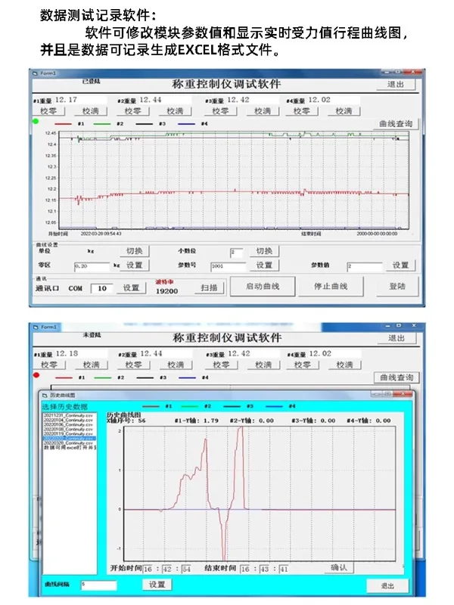Click 退出 in the 已登陆 window

396,84
